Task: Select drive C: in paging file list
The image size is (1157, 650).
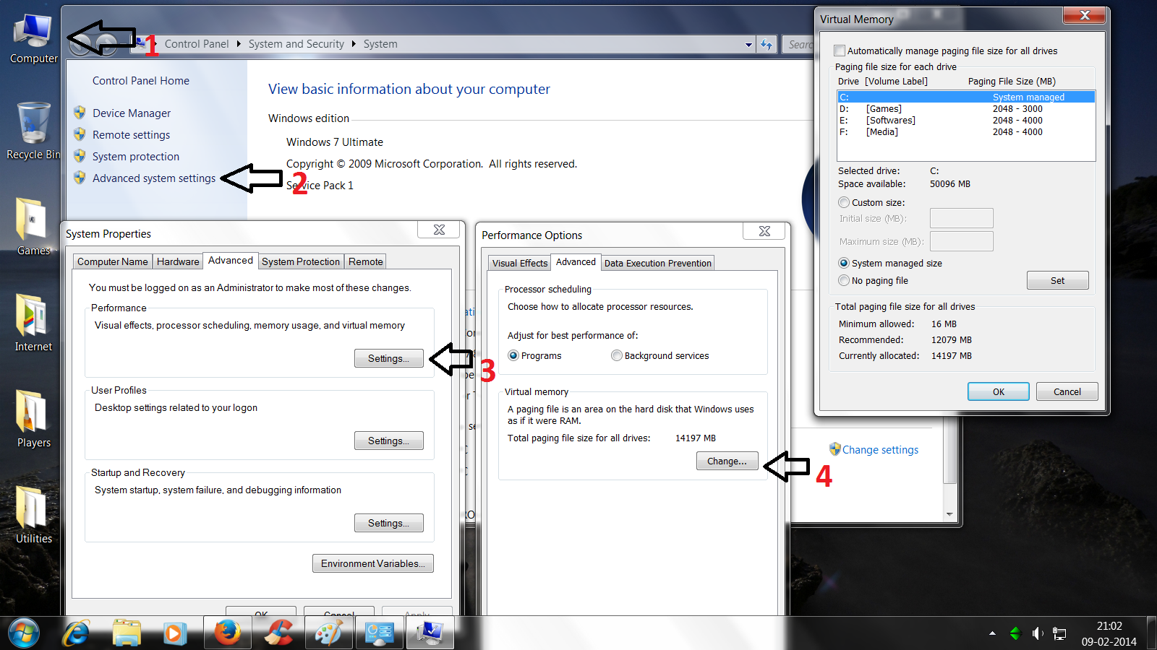Action: tap(966, 97)
